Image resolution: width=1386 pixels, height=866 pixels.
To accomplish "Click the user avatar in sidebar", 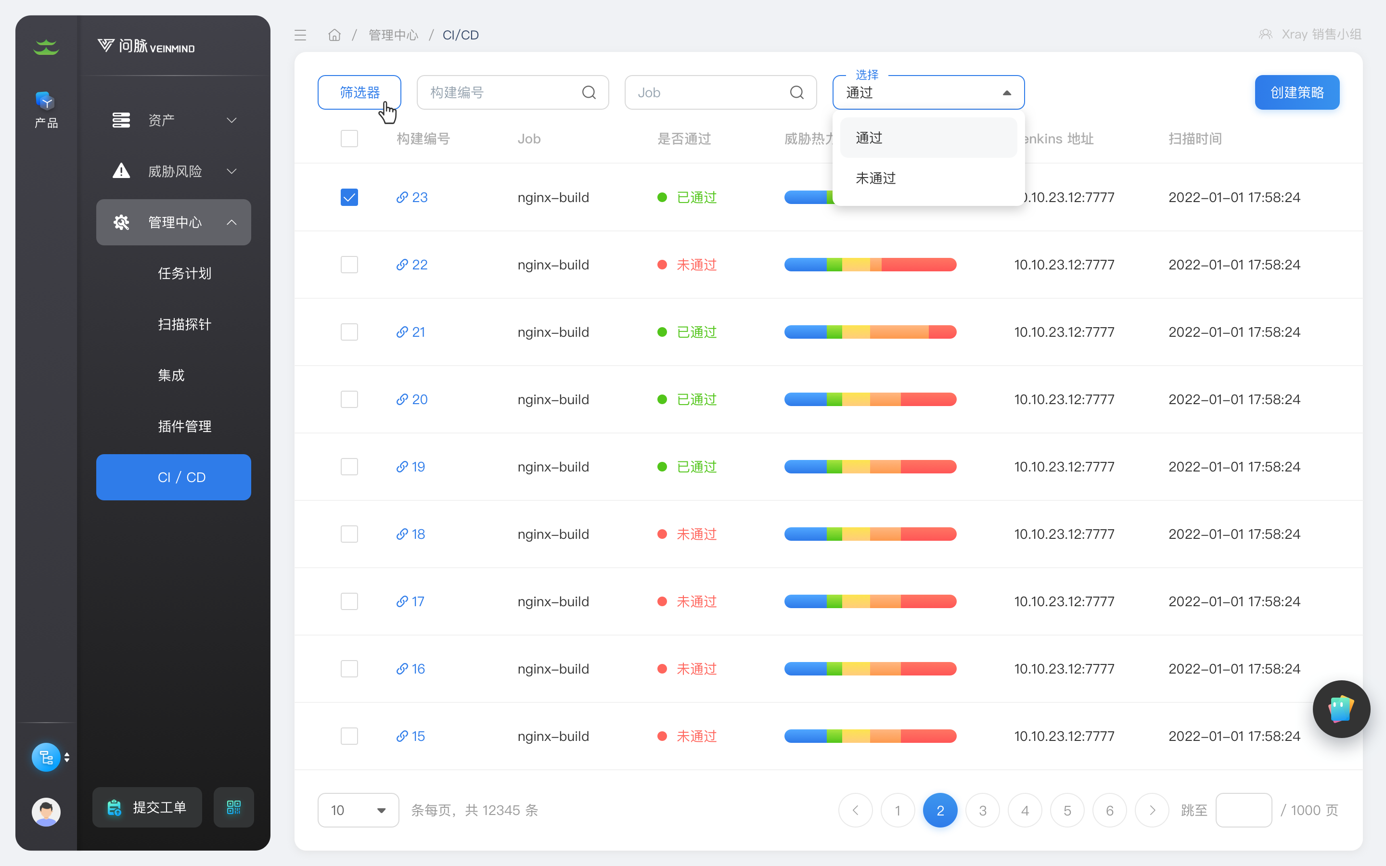I will [46, 811].
